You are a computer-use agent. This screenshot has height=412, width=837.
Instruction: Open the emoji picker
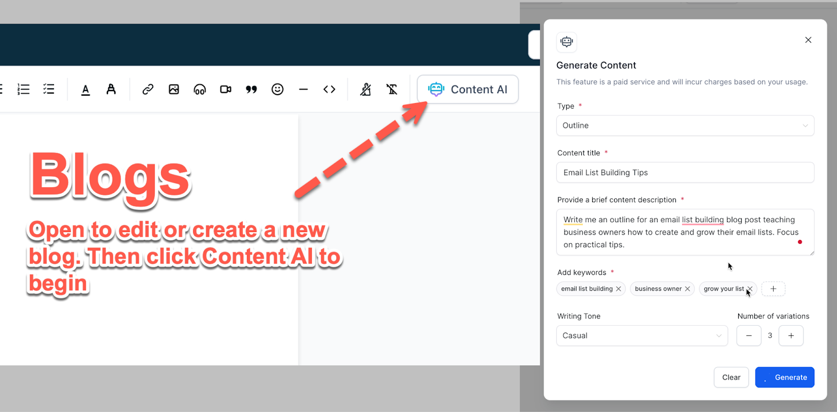pos(277,89)
